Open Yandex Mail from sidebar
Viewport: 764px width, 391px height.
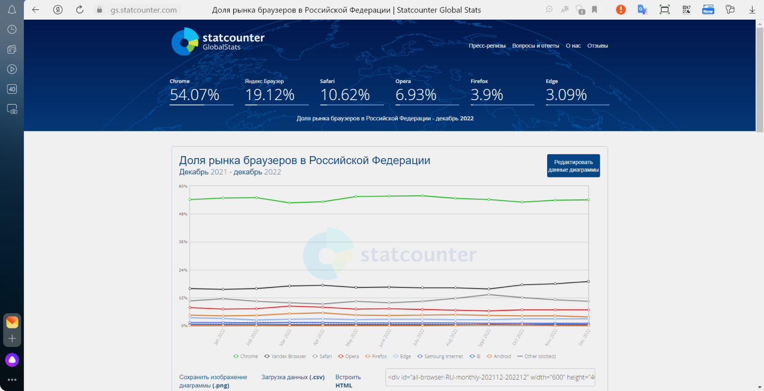coord(12,322)
